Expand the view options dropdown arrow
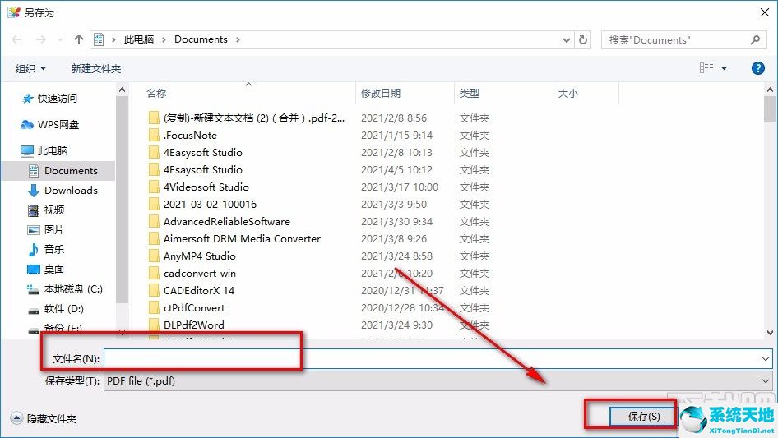The height and width of the screenshot is (438, 778). (724, 68)
